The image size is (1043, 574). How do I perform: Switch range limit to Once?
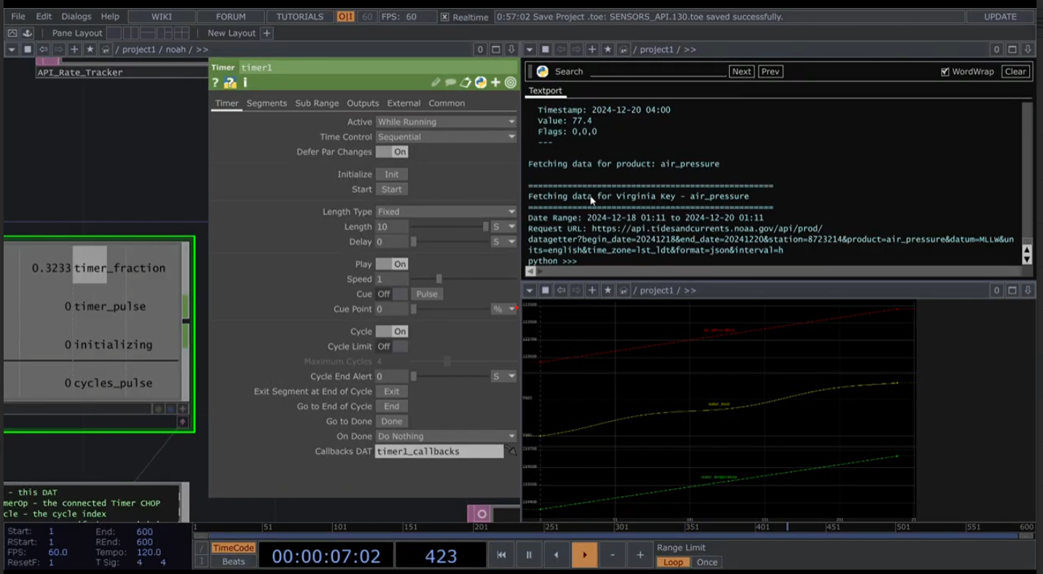point(707,562)
